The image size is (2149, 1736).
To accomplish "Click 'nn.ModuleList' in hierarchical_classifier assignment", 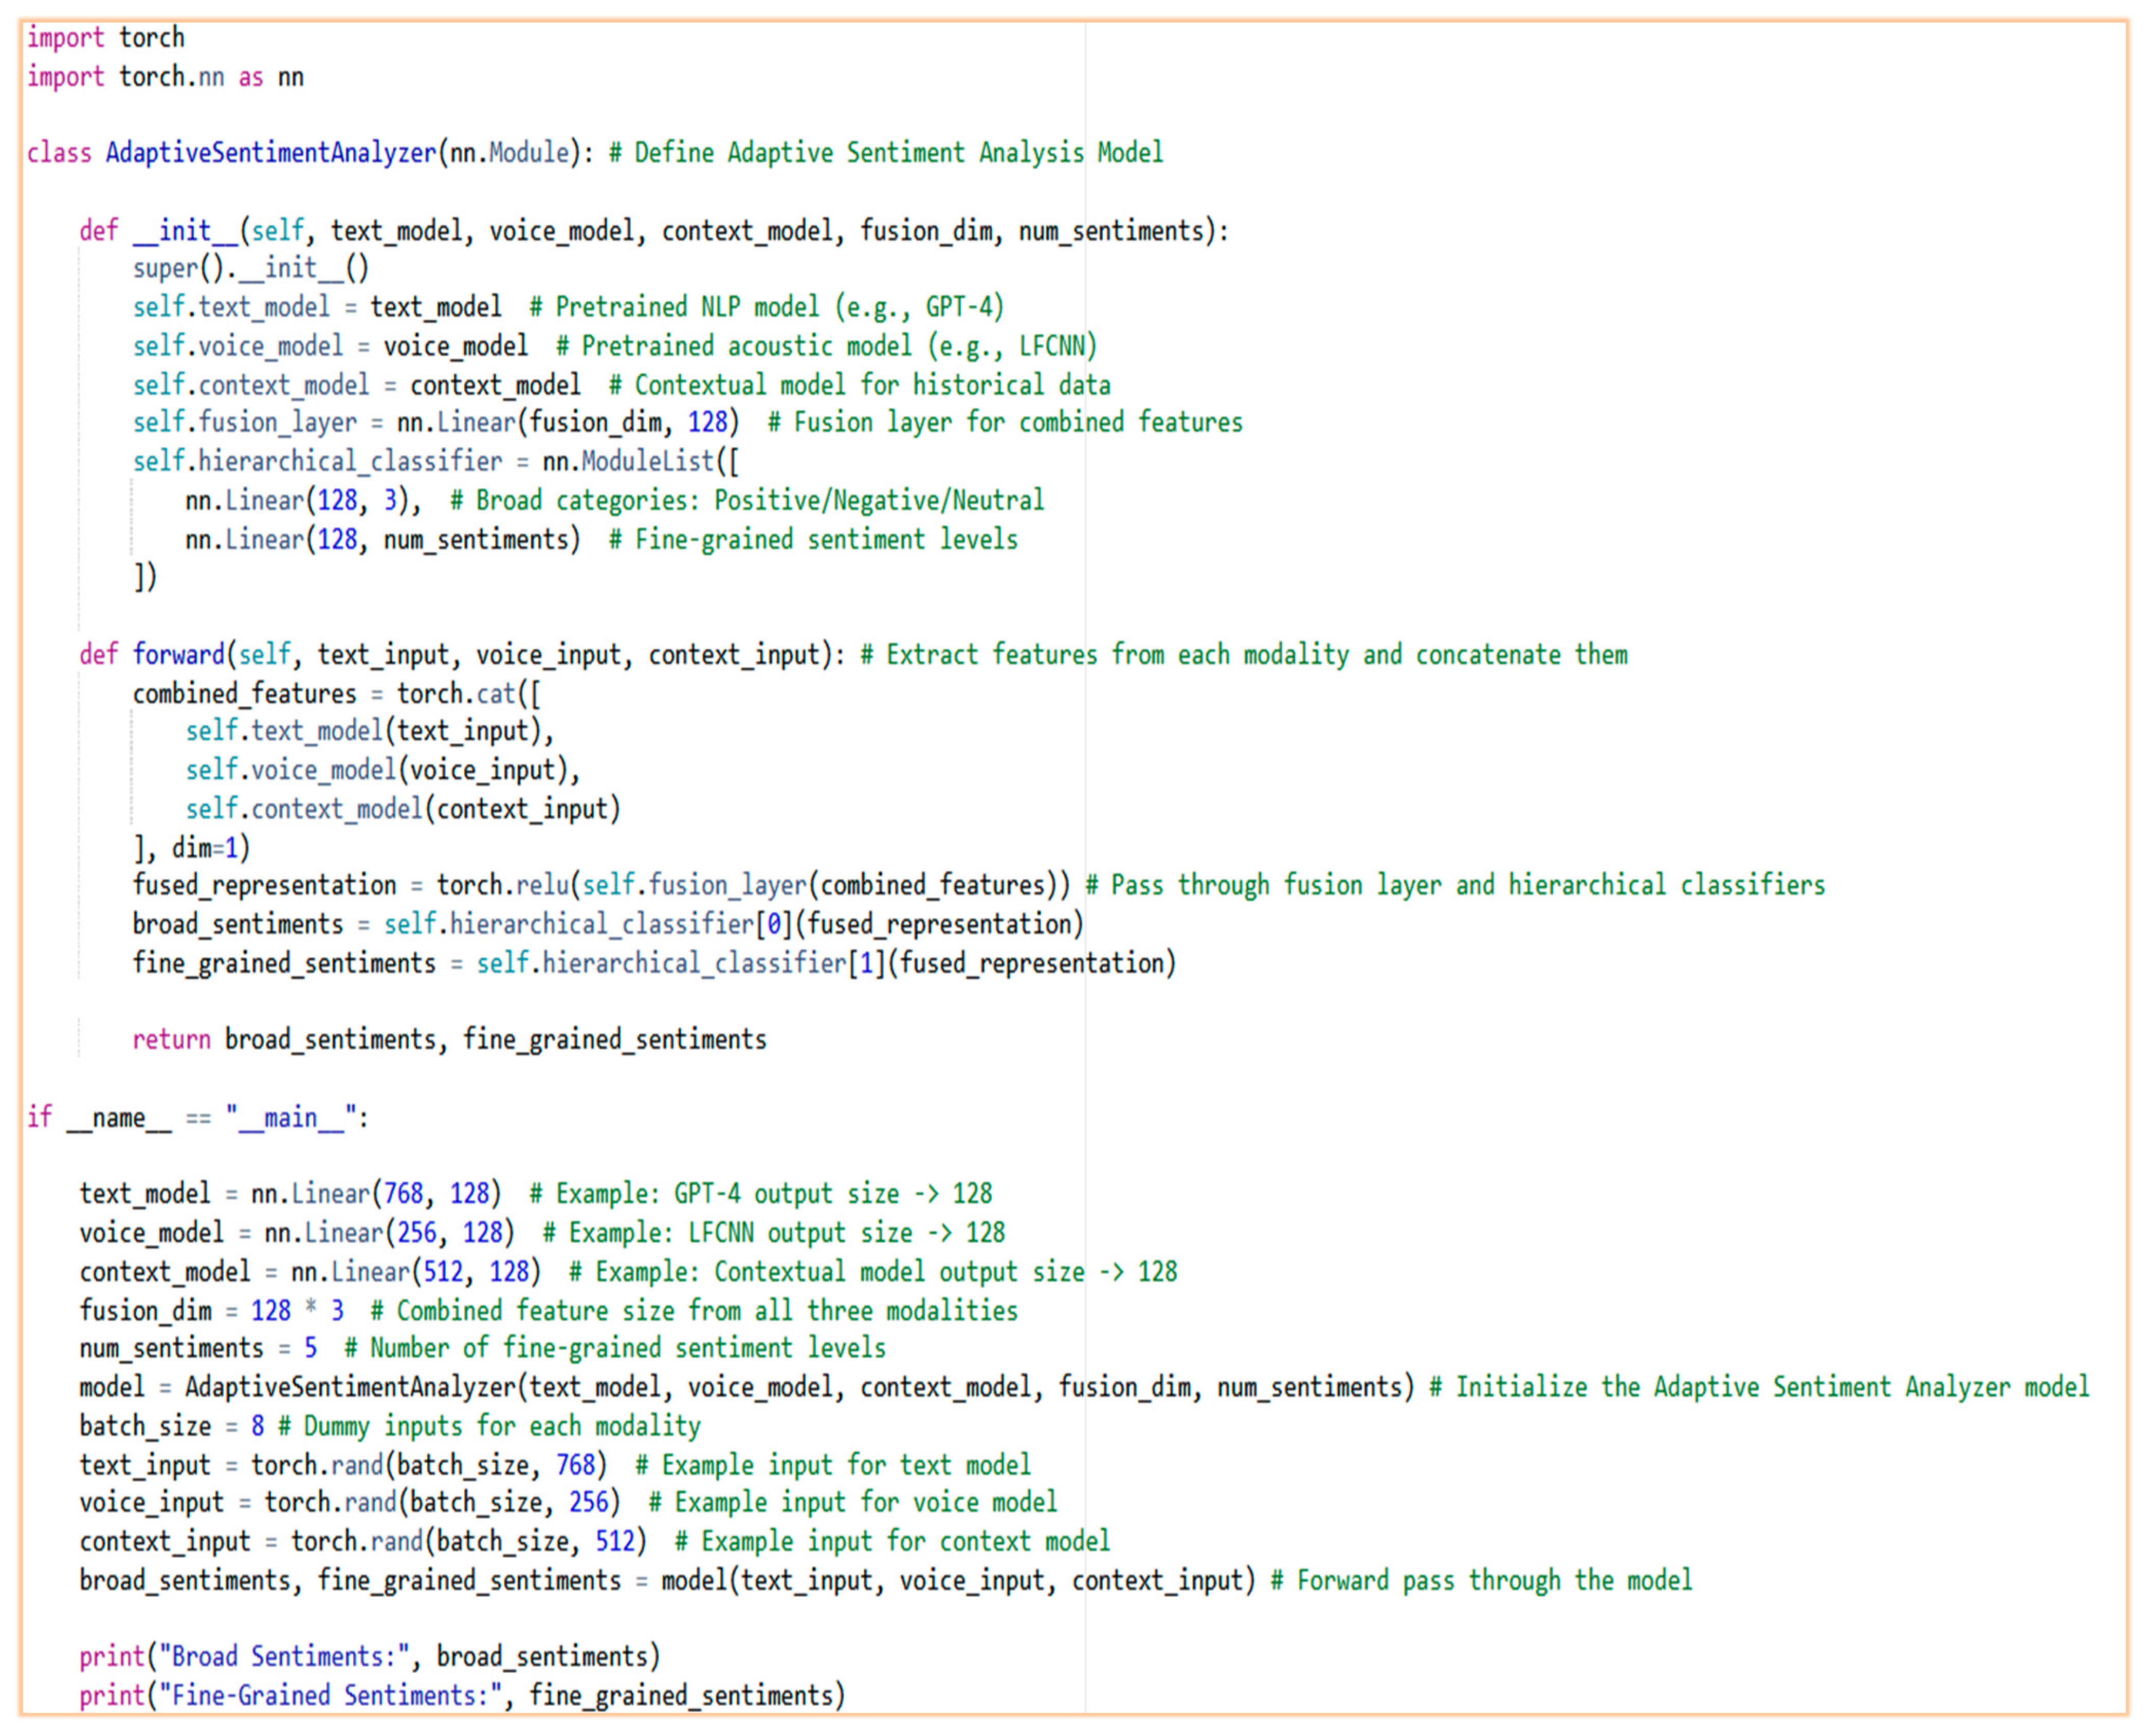I will tap(628, 461).
